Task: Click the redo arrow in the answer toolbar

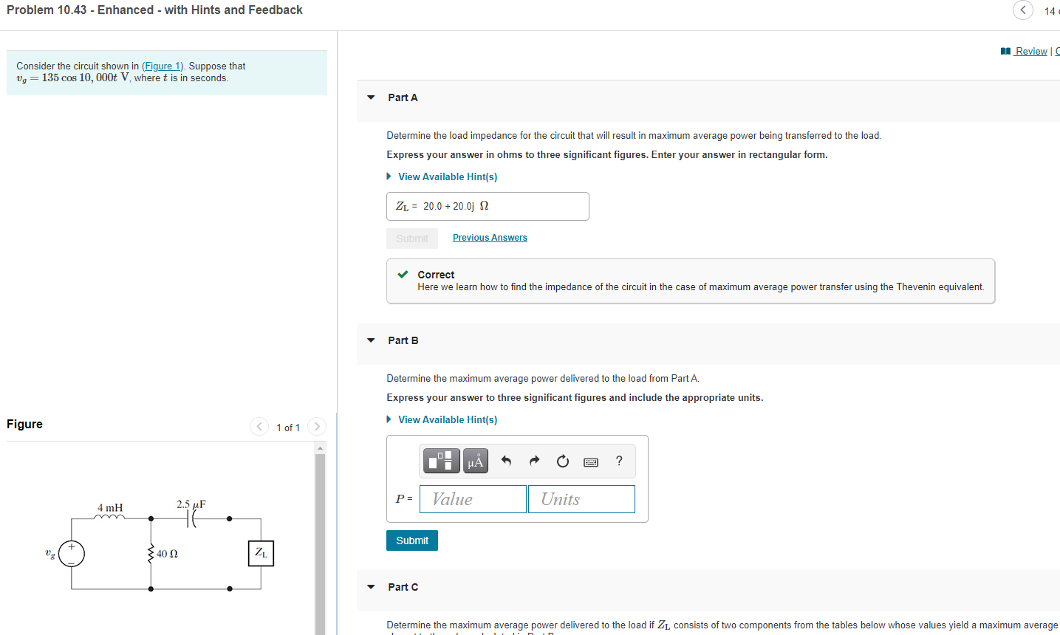Action: [534, 460]
